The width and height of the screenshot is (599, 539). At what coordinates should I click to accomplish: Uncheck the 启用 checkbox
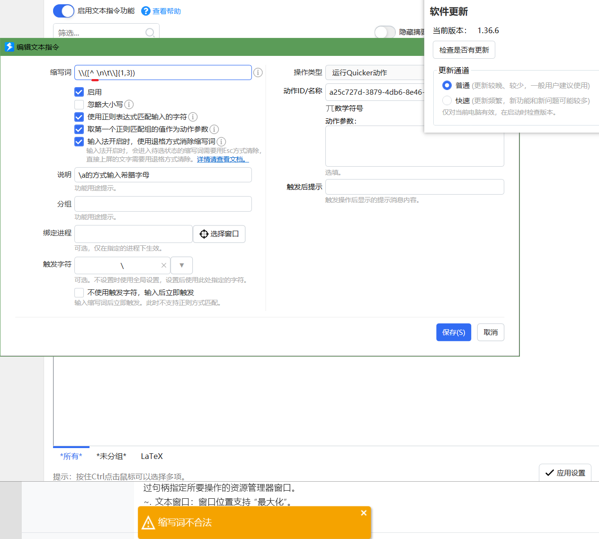[x=79, y=92]
